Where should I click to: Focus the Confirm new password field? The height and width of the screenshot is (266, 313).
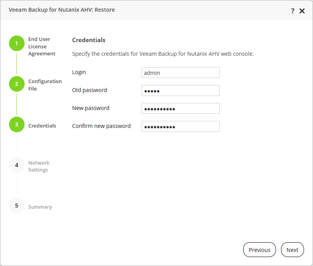click(x=181, y=126)
